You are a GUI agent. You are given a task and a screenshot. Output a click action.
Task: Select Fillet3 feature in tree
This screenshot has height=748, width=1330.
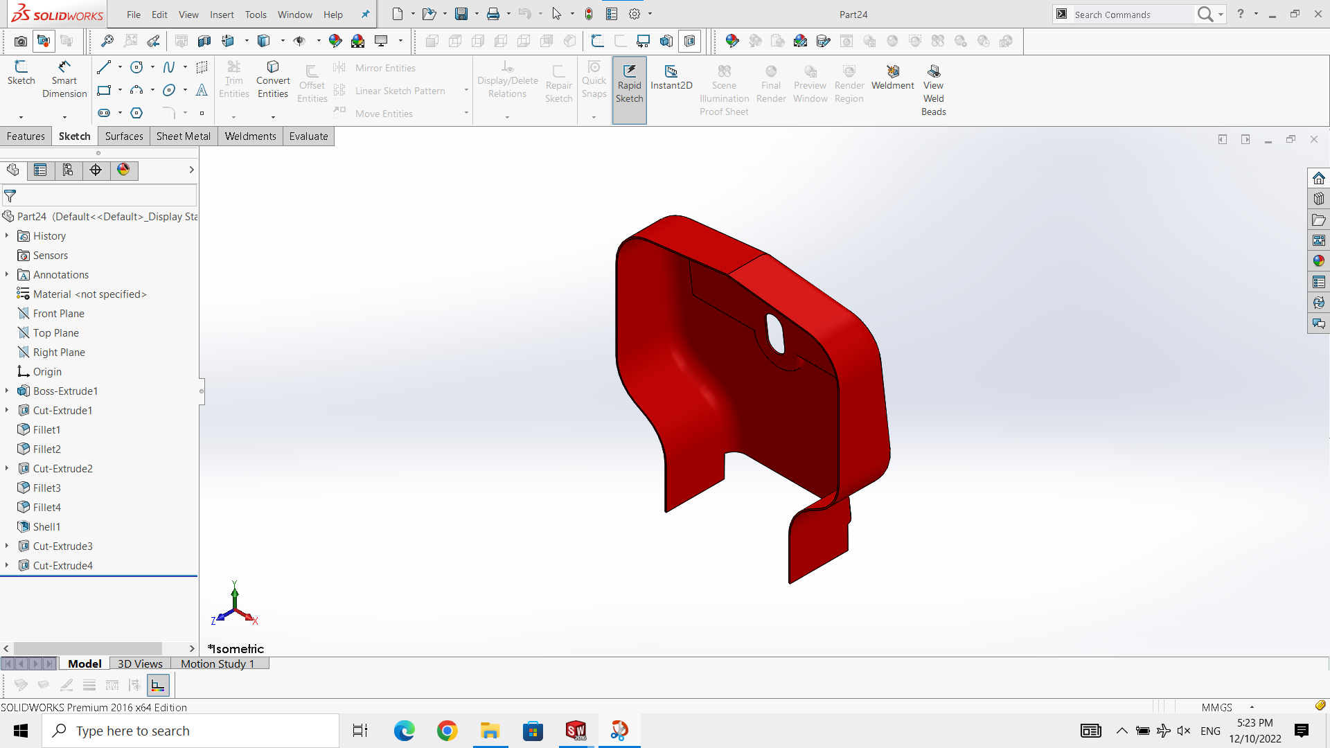[46, 488]
